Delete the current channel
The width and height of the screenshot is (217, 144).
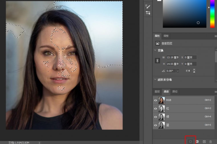[x=211, y=141]
